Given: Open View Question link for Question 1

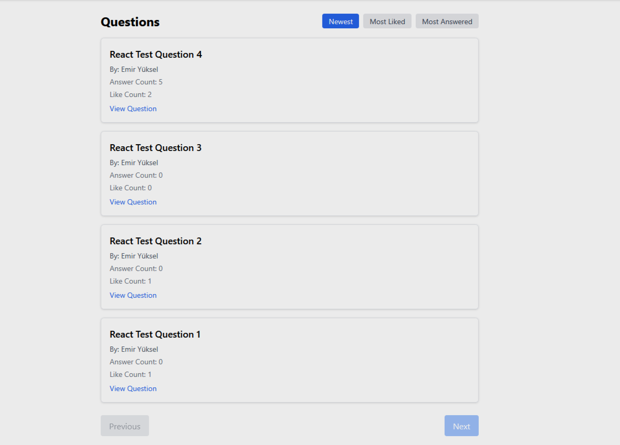Looking at the screenshot, I should 133,388.
